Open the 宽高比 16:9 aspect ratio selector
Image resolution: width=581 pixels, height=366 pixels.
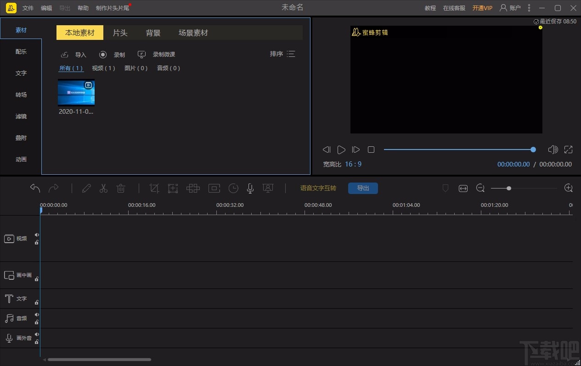[353, 164]
